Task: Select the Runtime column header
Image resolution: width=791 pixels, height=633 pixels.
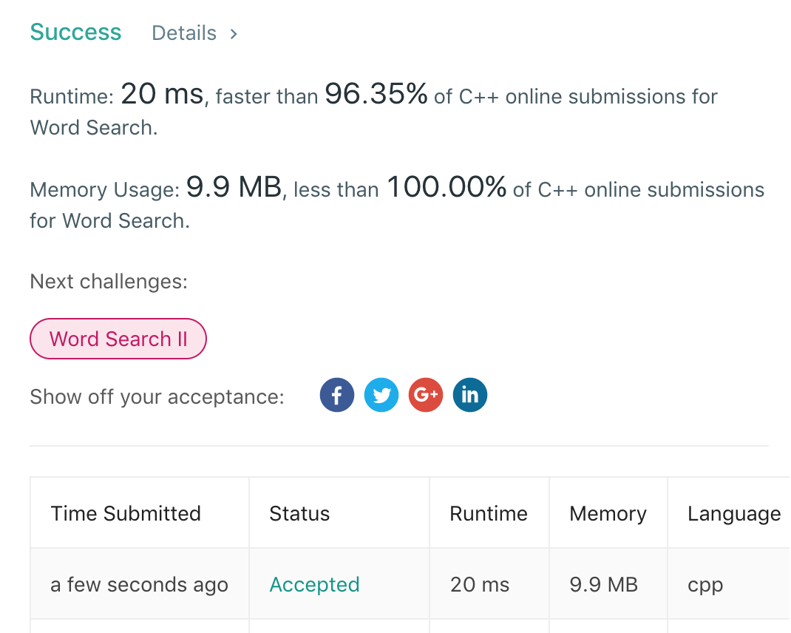Action: 489,514
